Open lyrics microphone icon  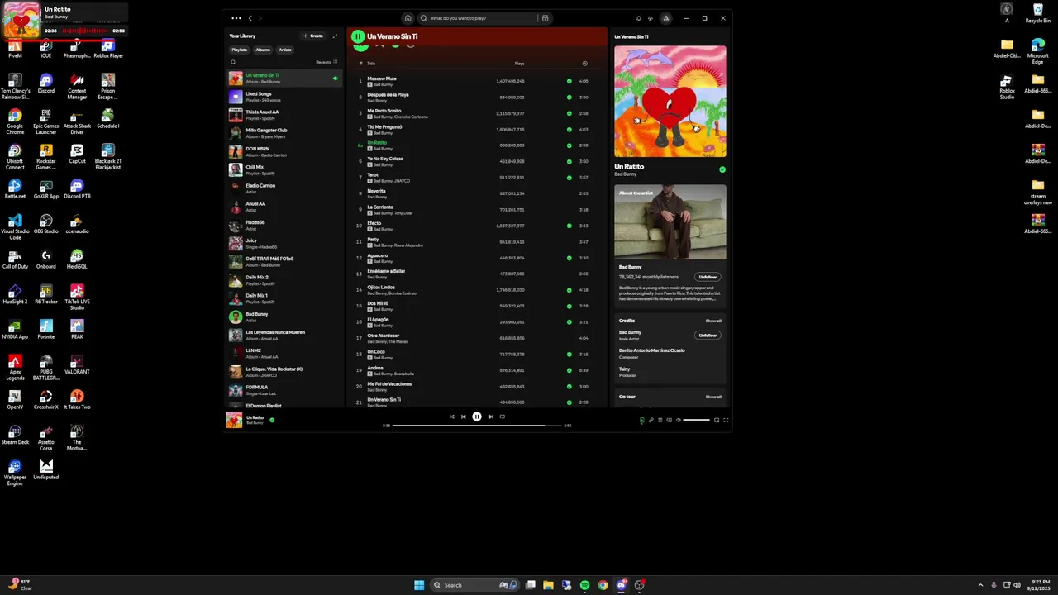coord(651,420)
